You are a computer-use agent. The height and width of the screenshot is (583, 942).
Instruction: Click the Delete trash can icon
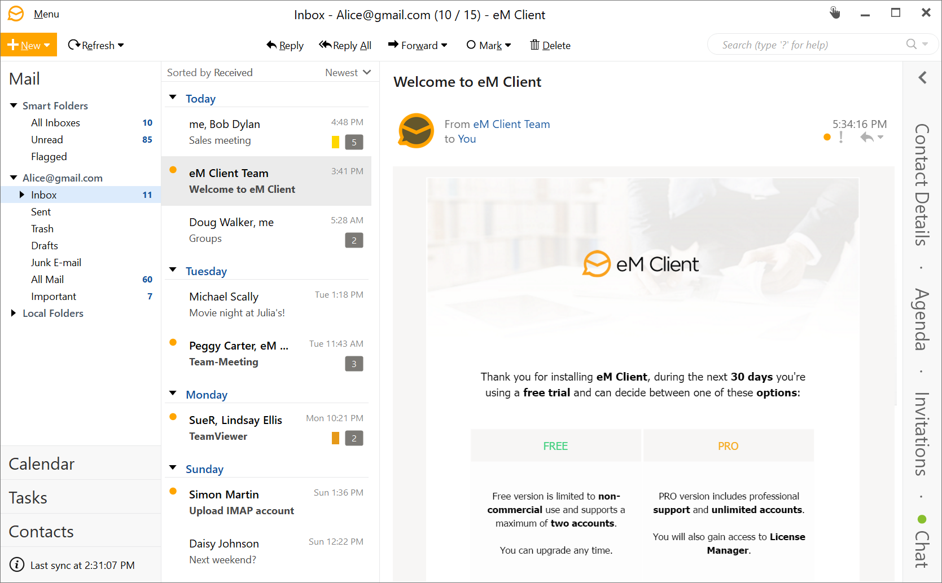pyautogui.click(x=534, y=45)
